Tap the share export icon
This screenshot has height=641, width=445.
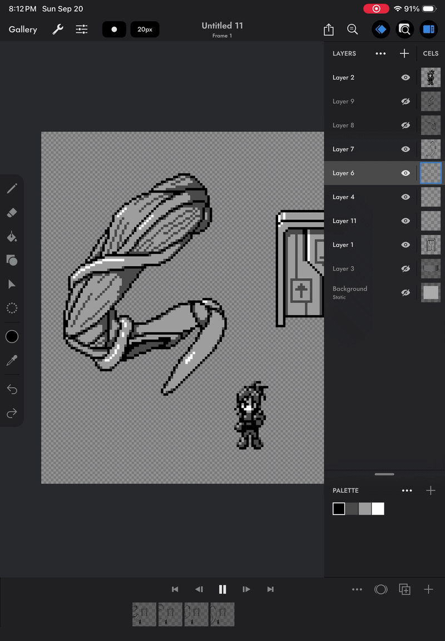pos(329,30)
